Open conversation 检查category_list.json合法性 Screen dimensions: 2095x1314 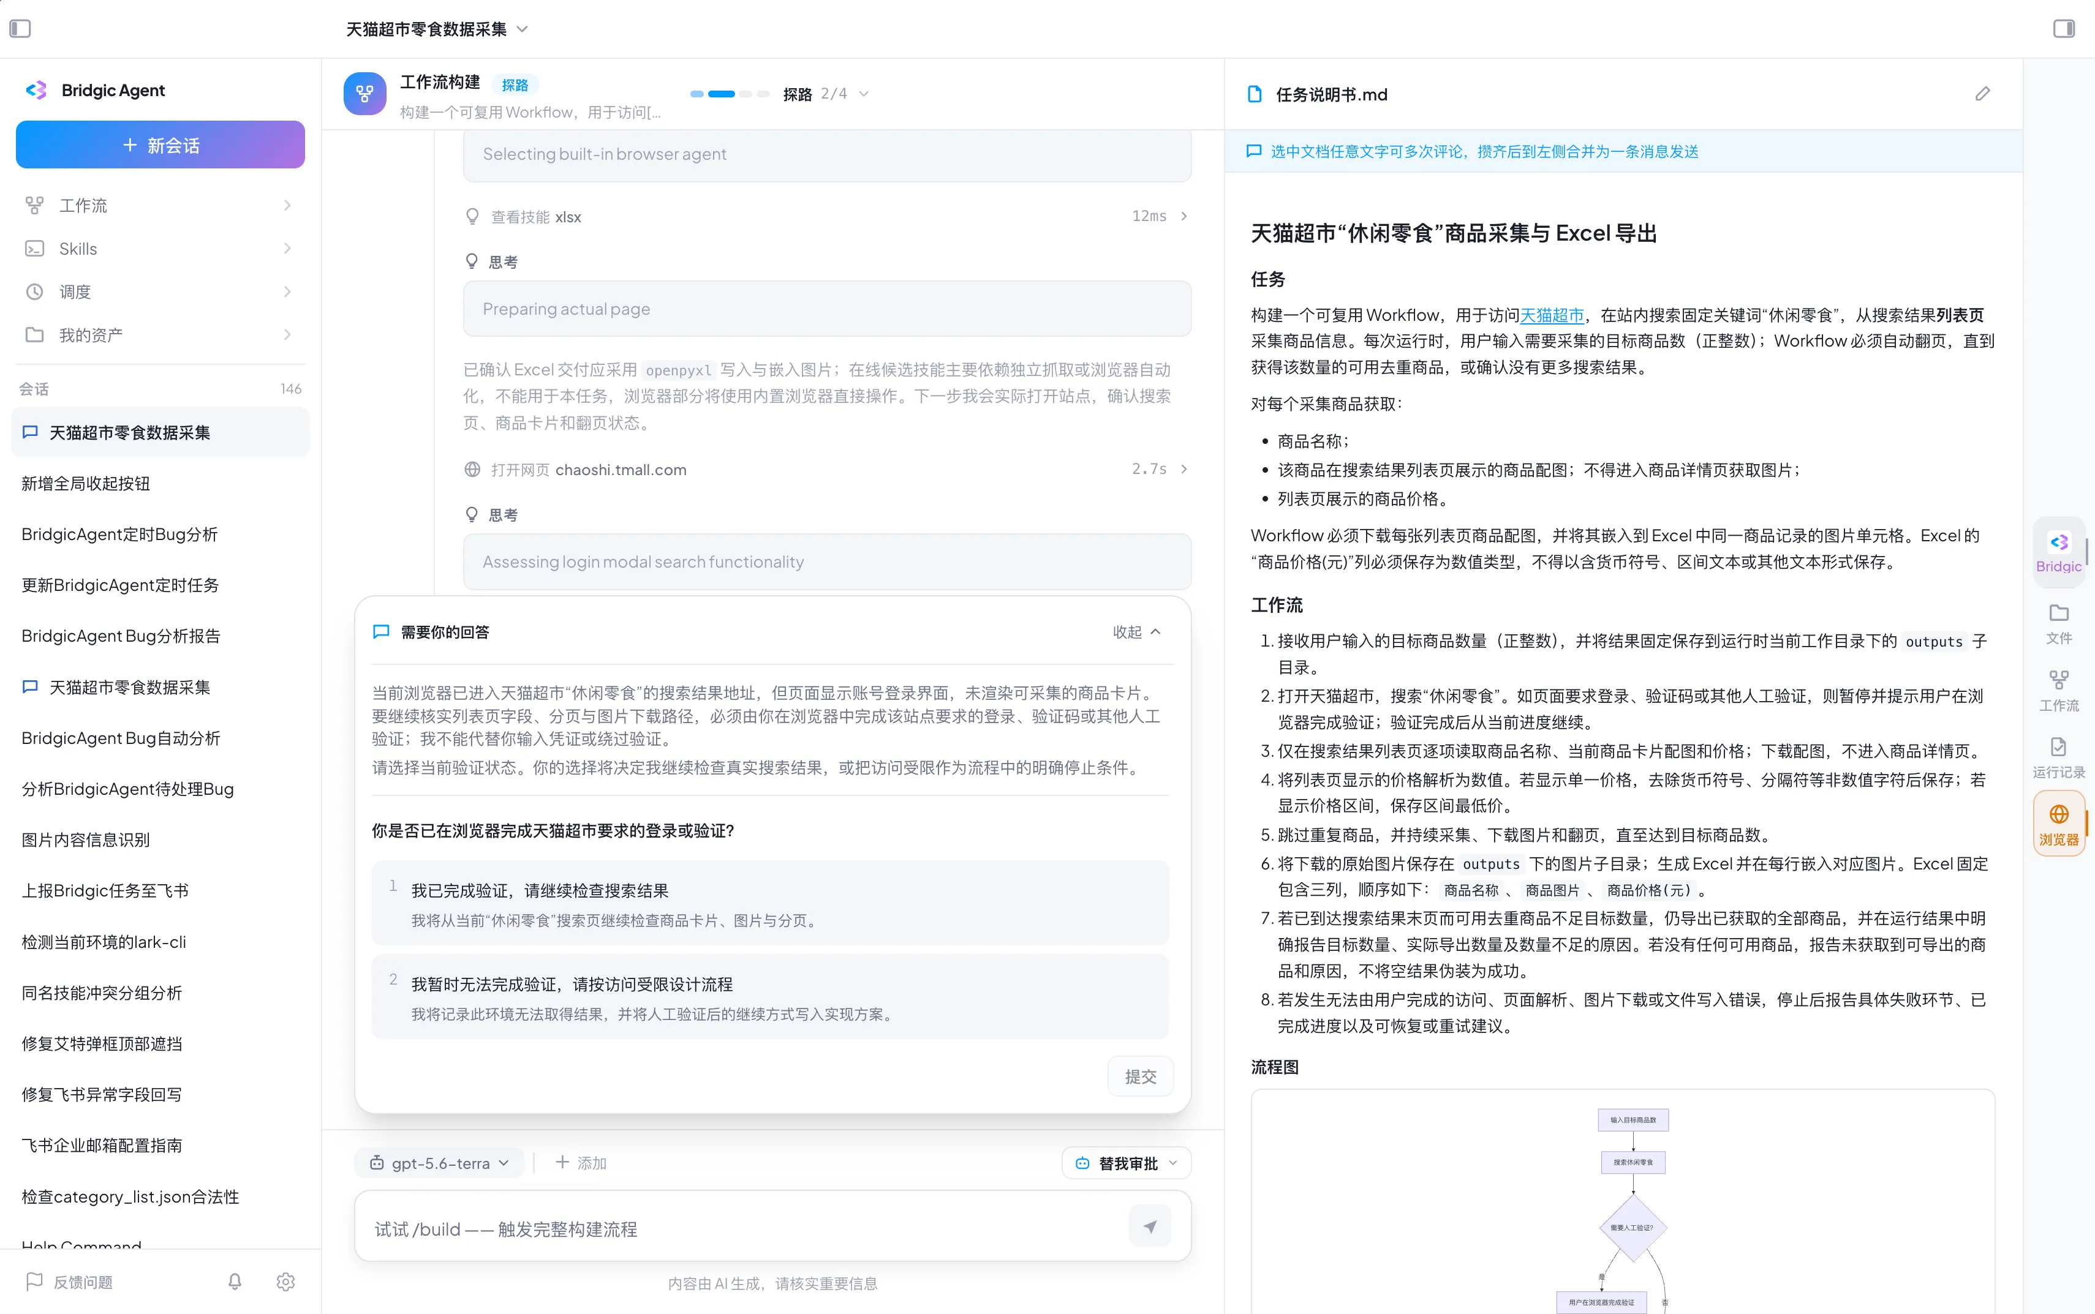pyautogui.click(x=160, y=1196)
